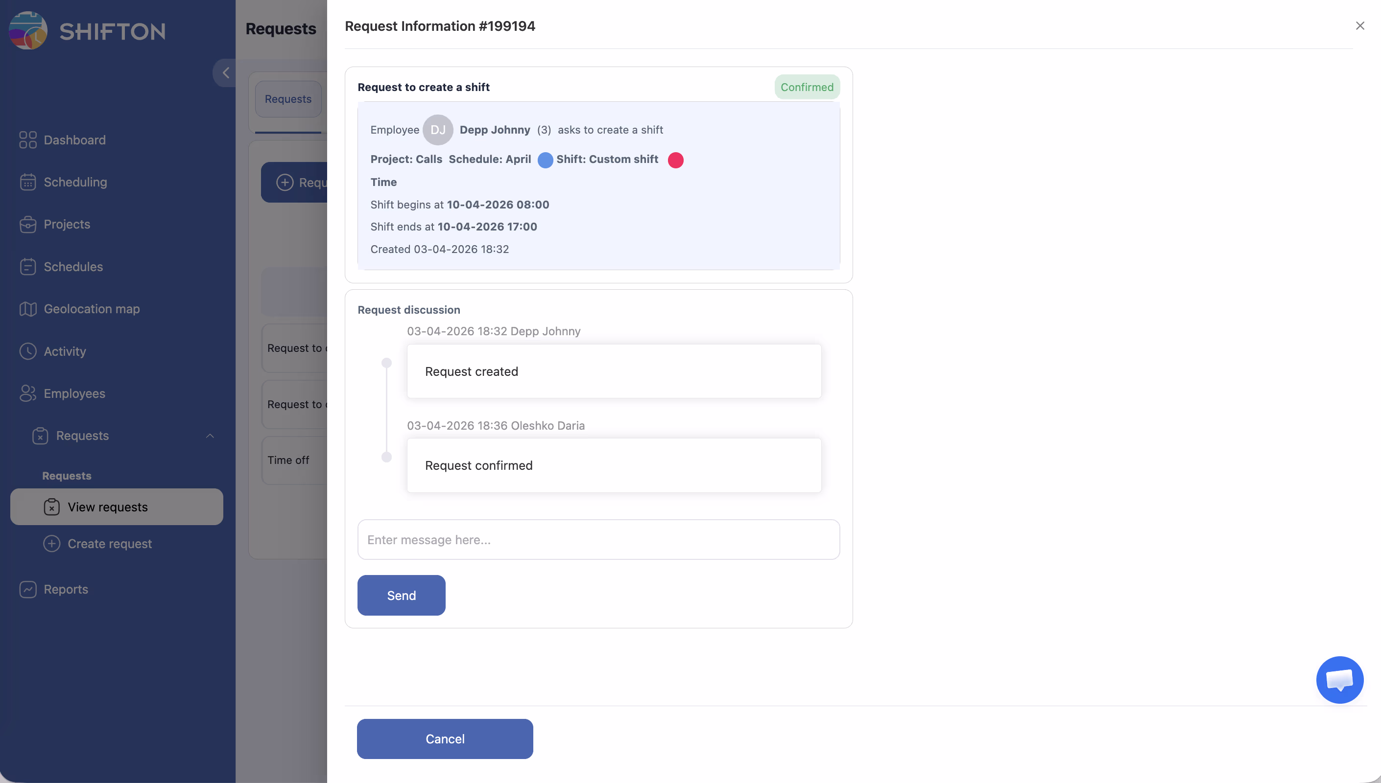Click the Activity clock icon
This screenshot has width=1381, height=783.
(x=28, y=351)
